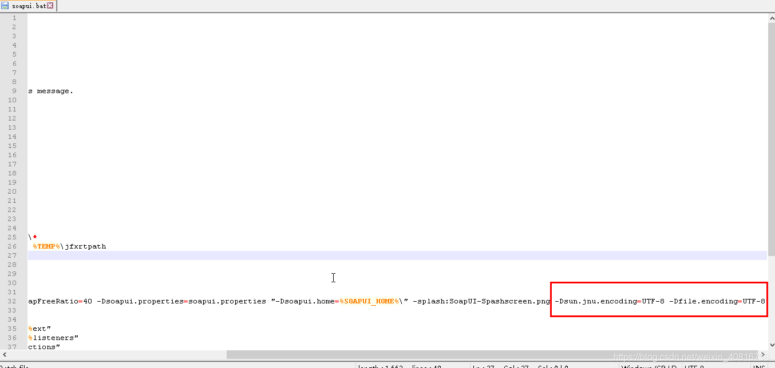Click line number 25 in the margin

[13, 237]
